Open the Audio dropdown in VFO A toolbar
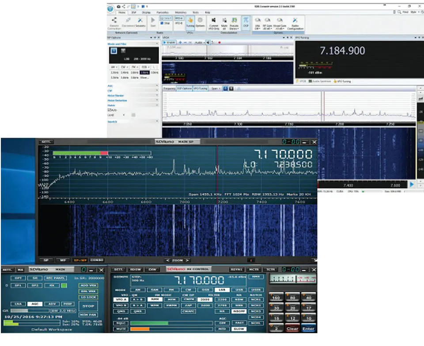 (x=200, y=42)
